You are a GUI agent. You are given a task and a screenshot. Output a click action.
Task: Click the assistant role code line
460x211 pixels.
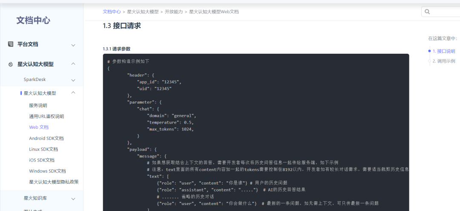(x=231, y=190)
